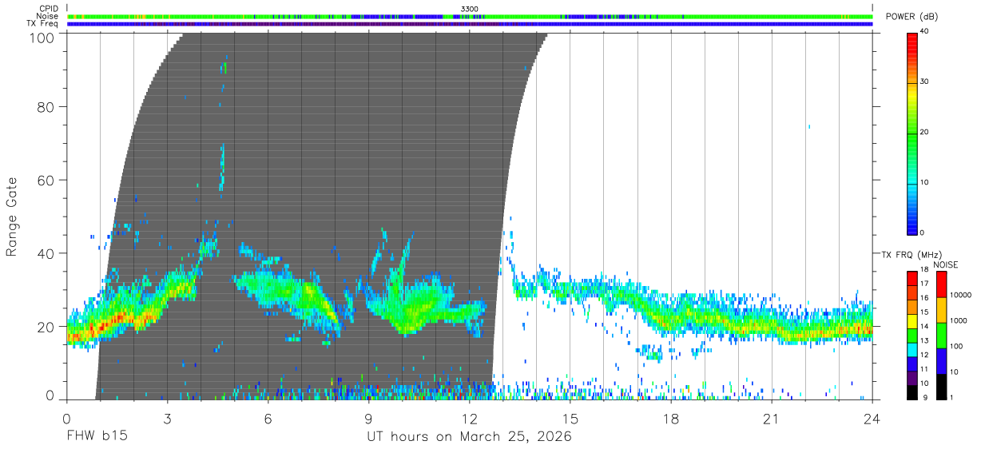Click the 6 hour tick on time axis
The image size is (981, 453).
[x=268, y=418]
